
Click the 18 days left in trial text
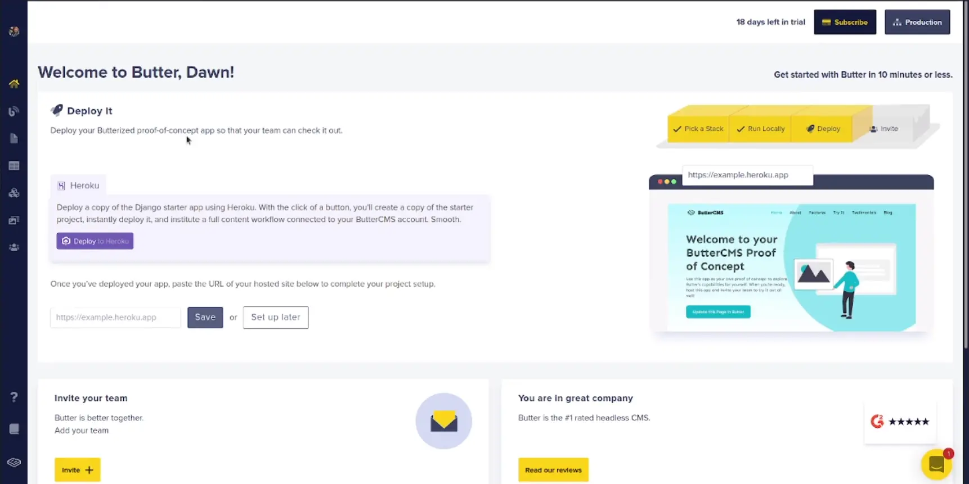click(770, 22)
